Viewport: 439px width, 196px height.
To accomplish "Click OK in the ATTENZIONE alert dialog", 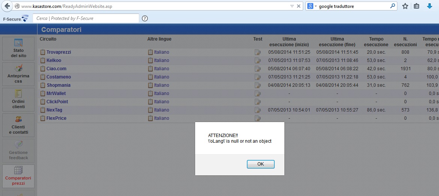I will [260, 164].
